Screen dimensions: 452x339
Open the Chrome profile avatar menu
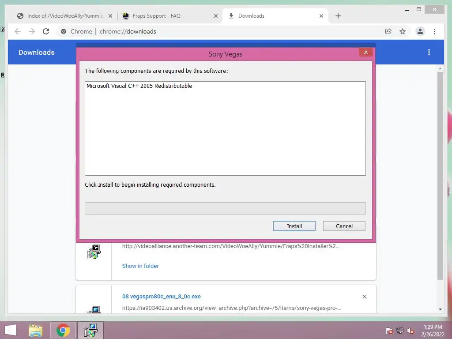[420, 31]
